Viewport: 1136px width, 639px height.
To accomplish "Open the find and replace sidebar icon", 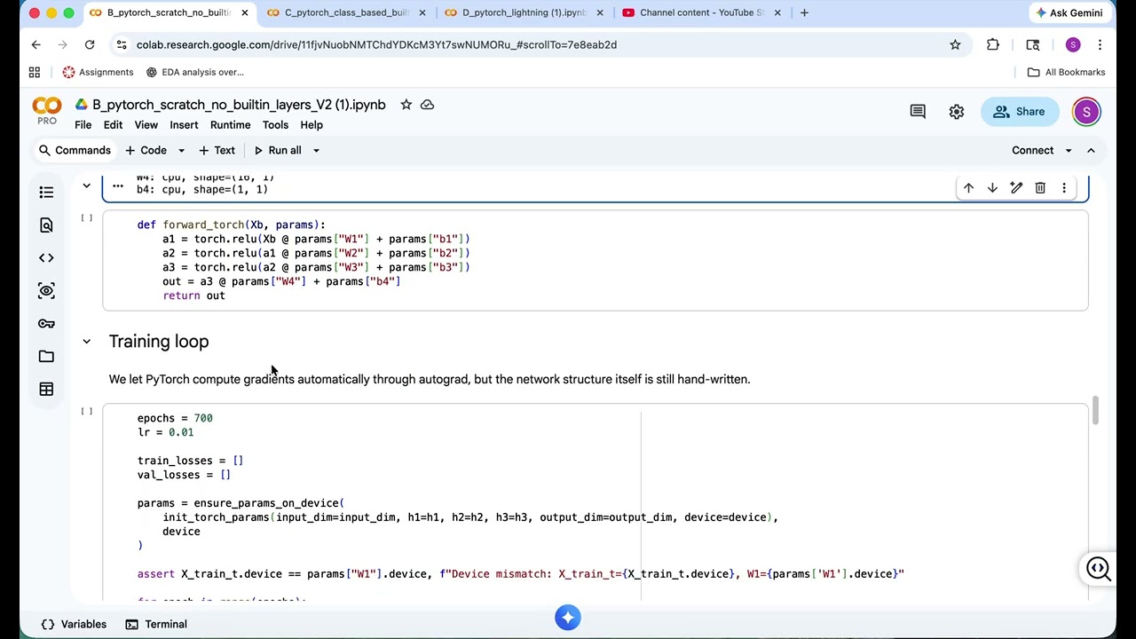I will pyautogui.click(x=46, y=225).
